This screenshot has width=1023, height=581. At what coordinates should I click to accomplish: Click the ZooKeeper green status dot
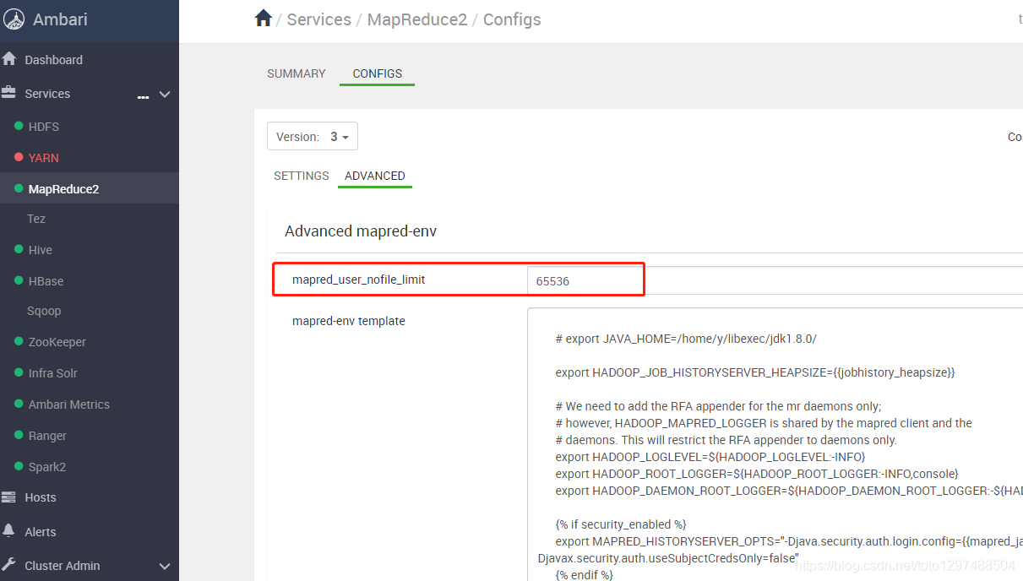pos(19,341)
